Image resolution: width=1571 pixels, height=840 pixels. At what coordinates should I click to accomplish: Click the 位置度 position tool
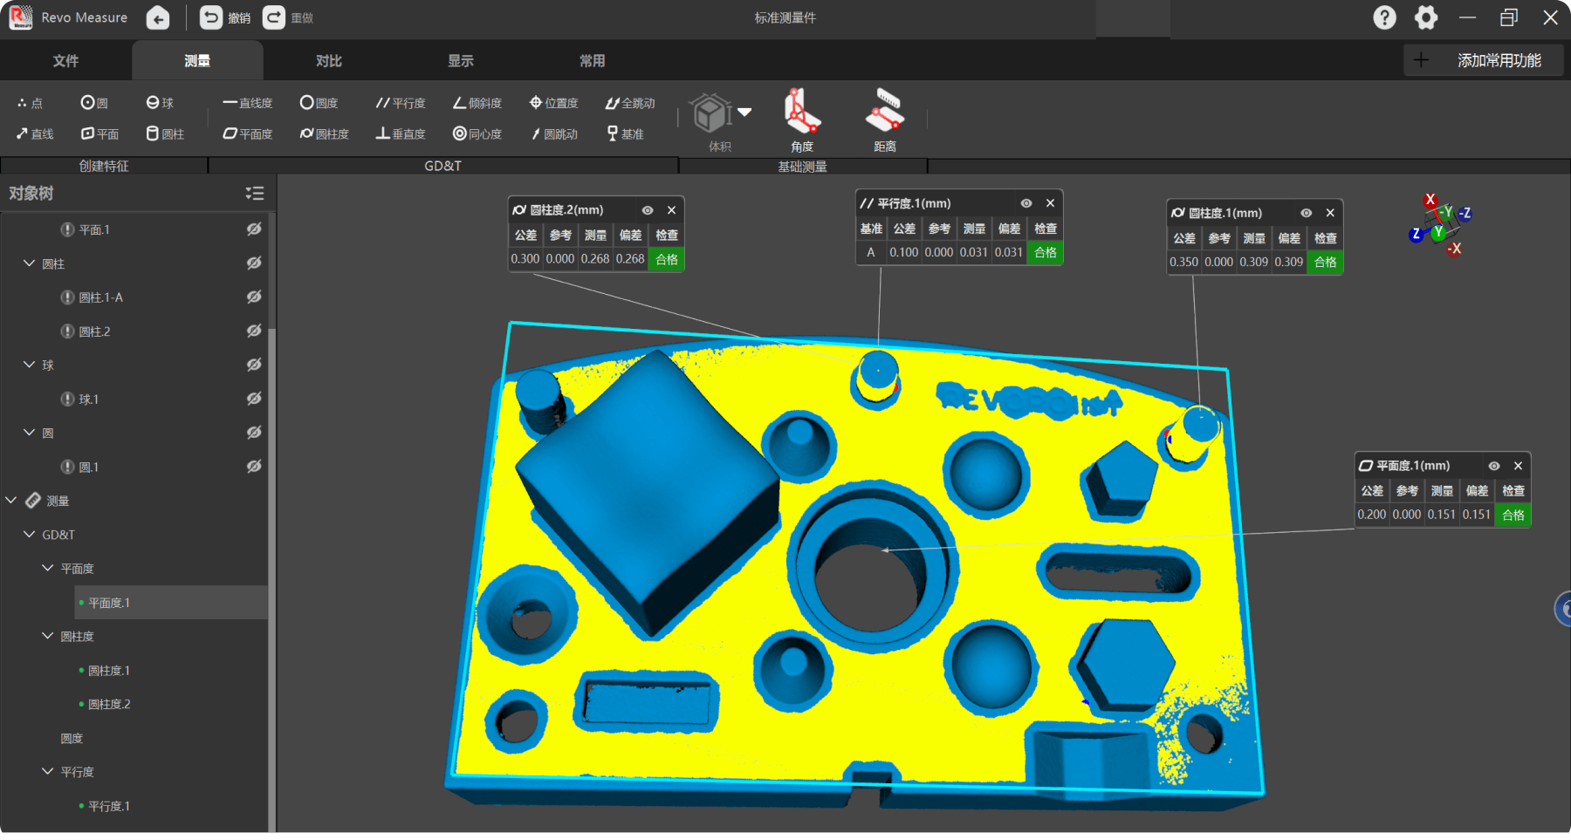coord(554,103)
